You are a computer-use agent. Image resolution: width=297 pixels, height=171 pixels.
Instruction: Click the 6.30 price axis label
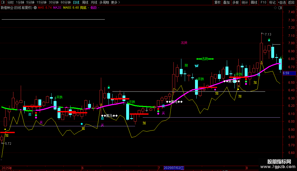[291, 98]
